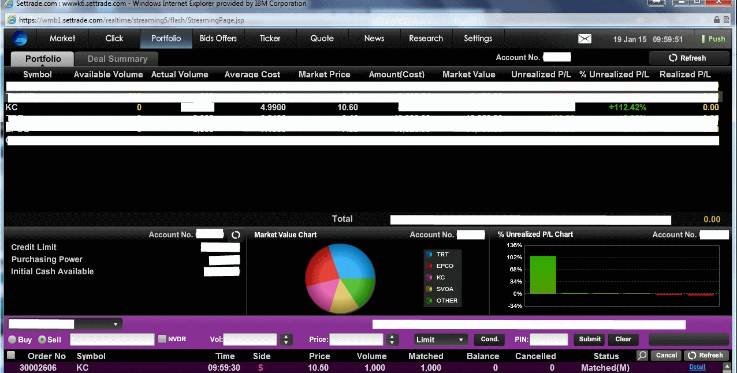Click the Clear button
The image size is (737, 373).
[x=623, y=340]
